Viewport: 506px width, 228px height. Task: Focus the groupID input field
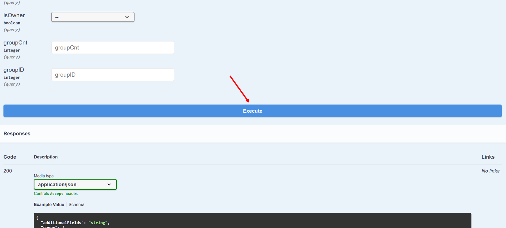[x=112, y=75]
